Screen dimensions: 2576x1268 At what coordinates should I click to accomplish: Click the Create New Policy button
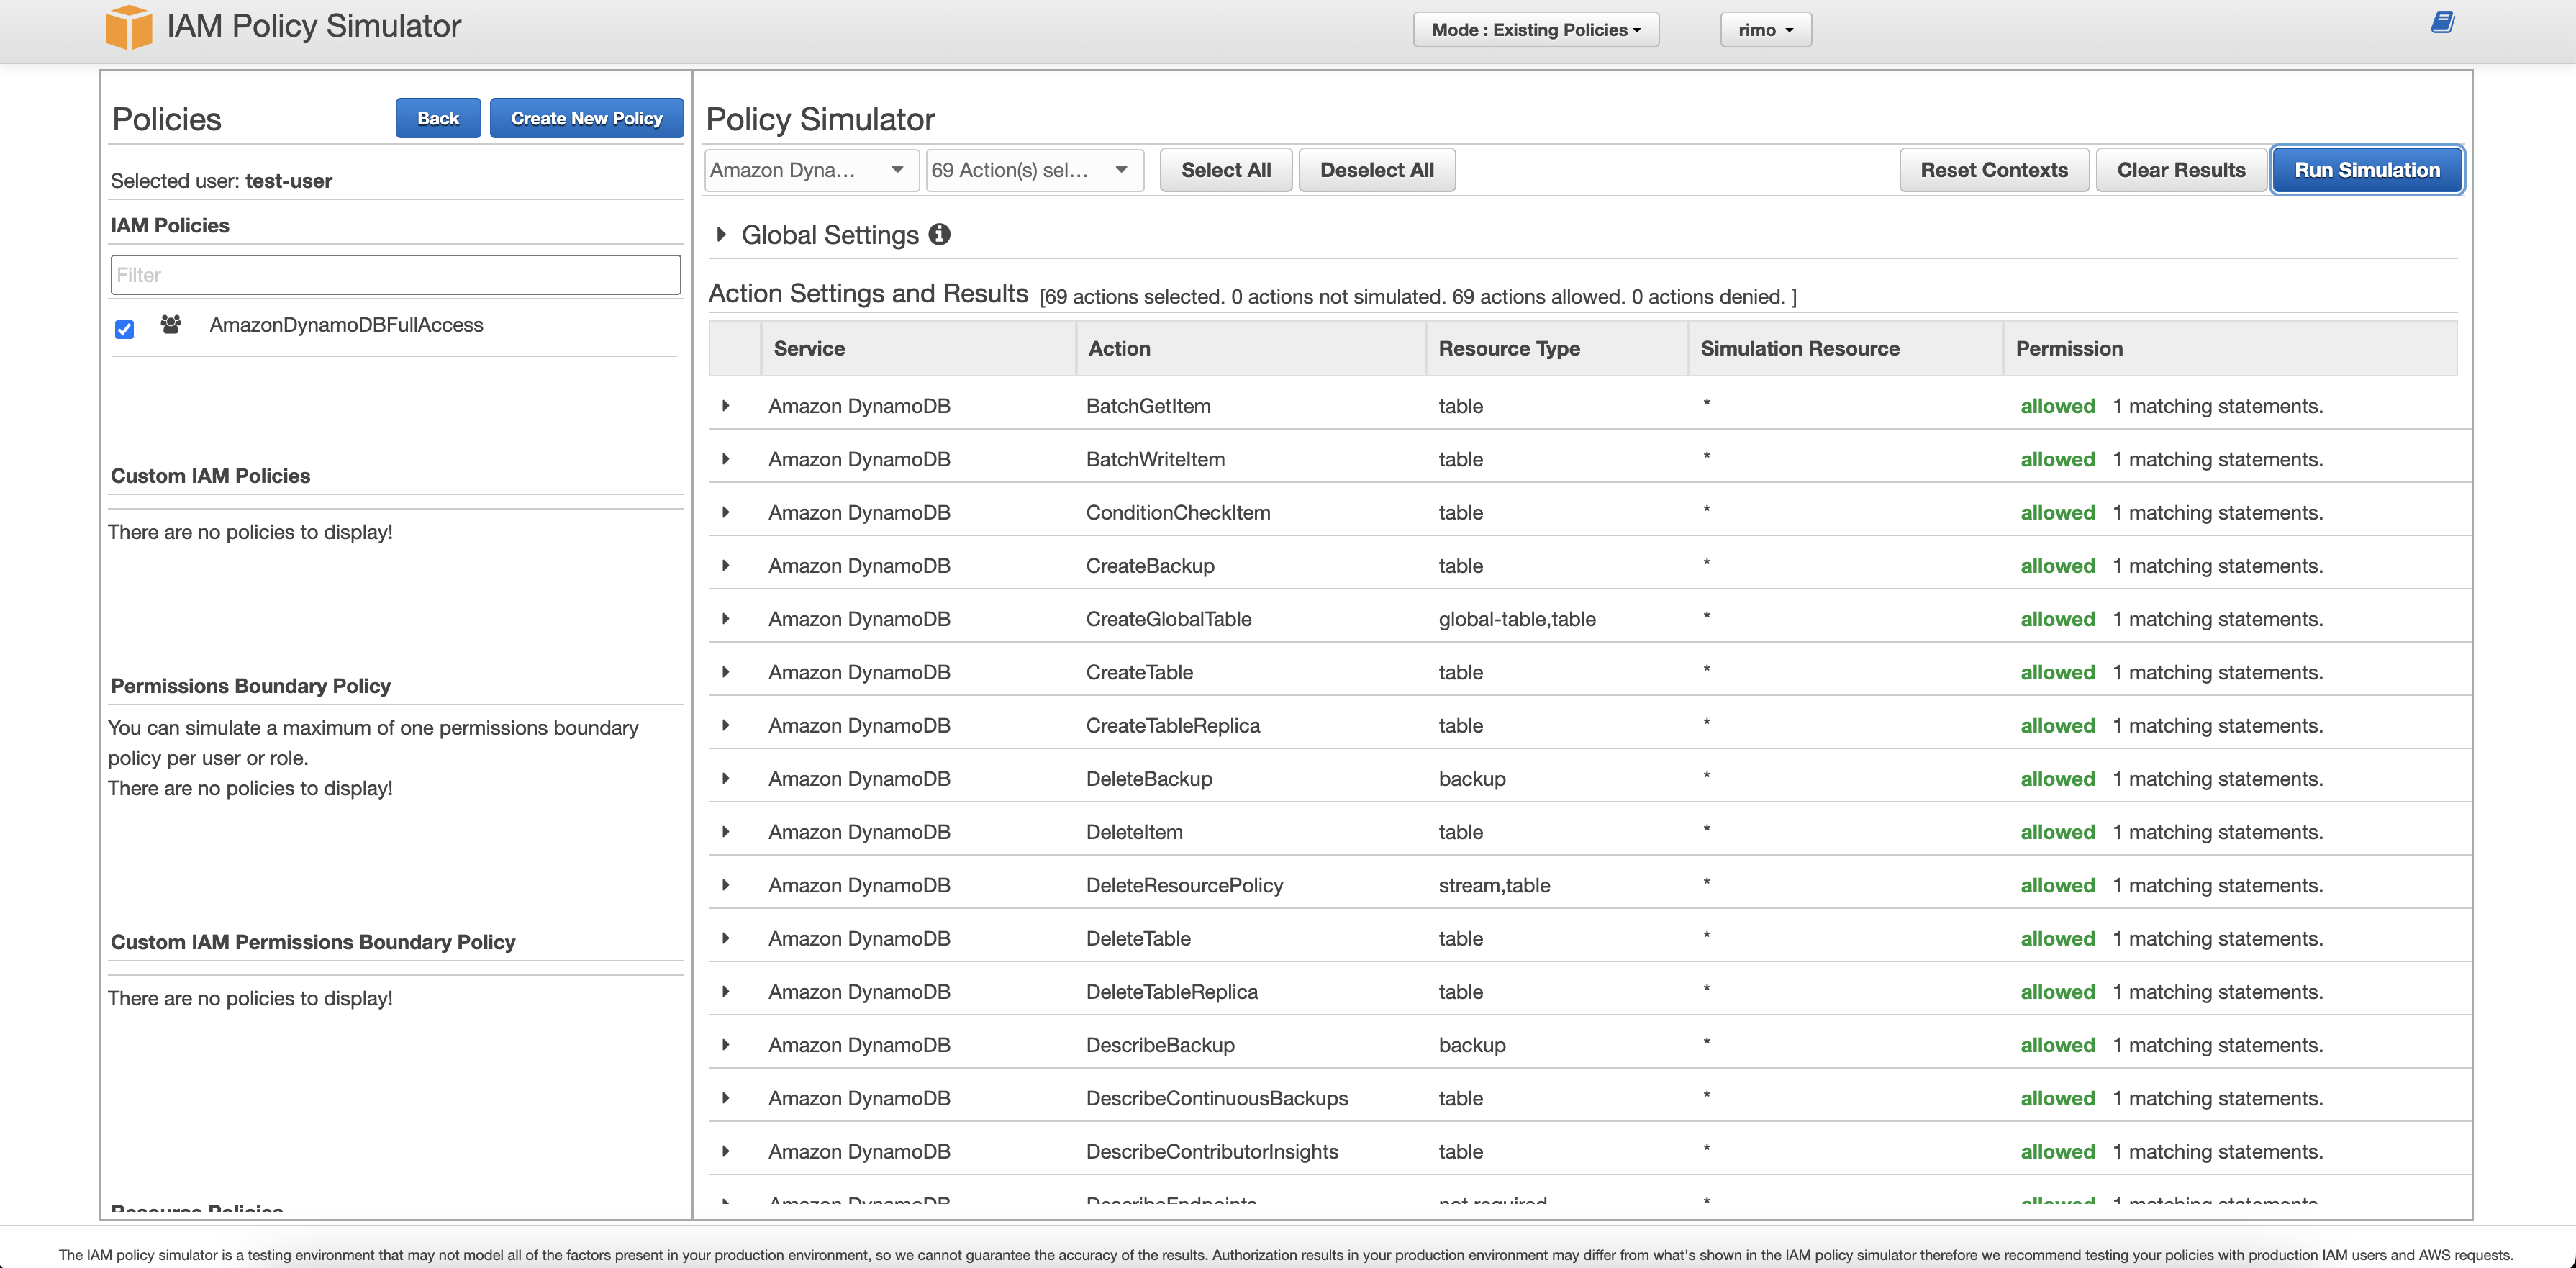pyautogui.click(x=586, y=118)
